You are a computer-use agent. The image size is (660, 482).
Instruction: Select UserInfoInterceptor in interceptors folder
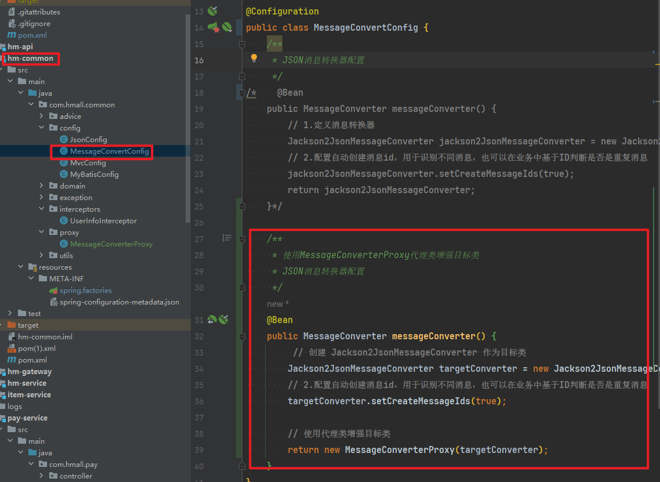[103, 220]
